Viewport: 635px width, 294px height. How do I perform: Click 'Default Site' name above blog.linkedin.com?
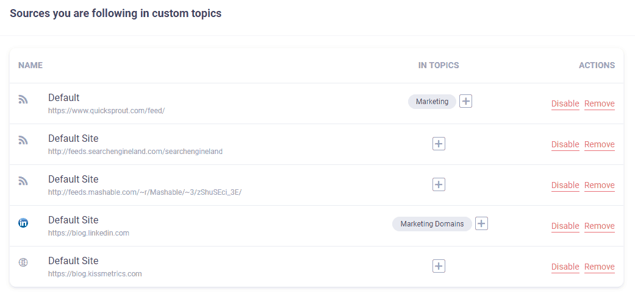[73, 220]
